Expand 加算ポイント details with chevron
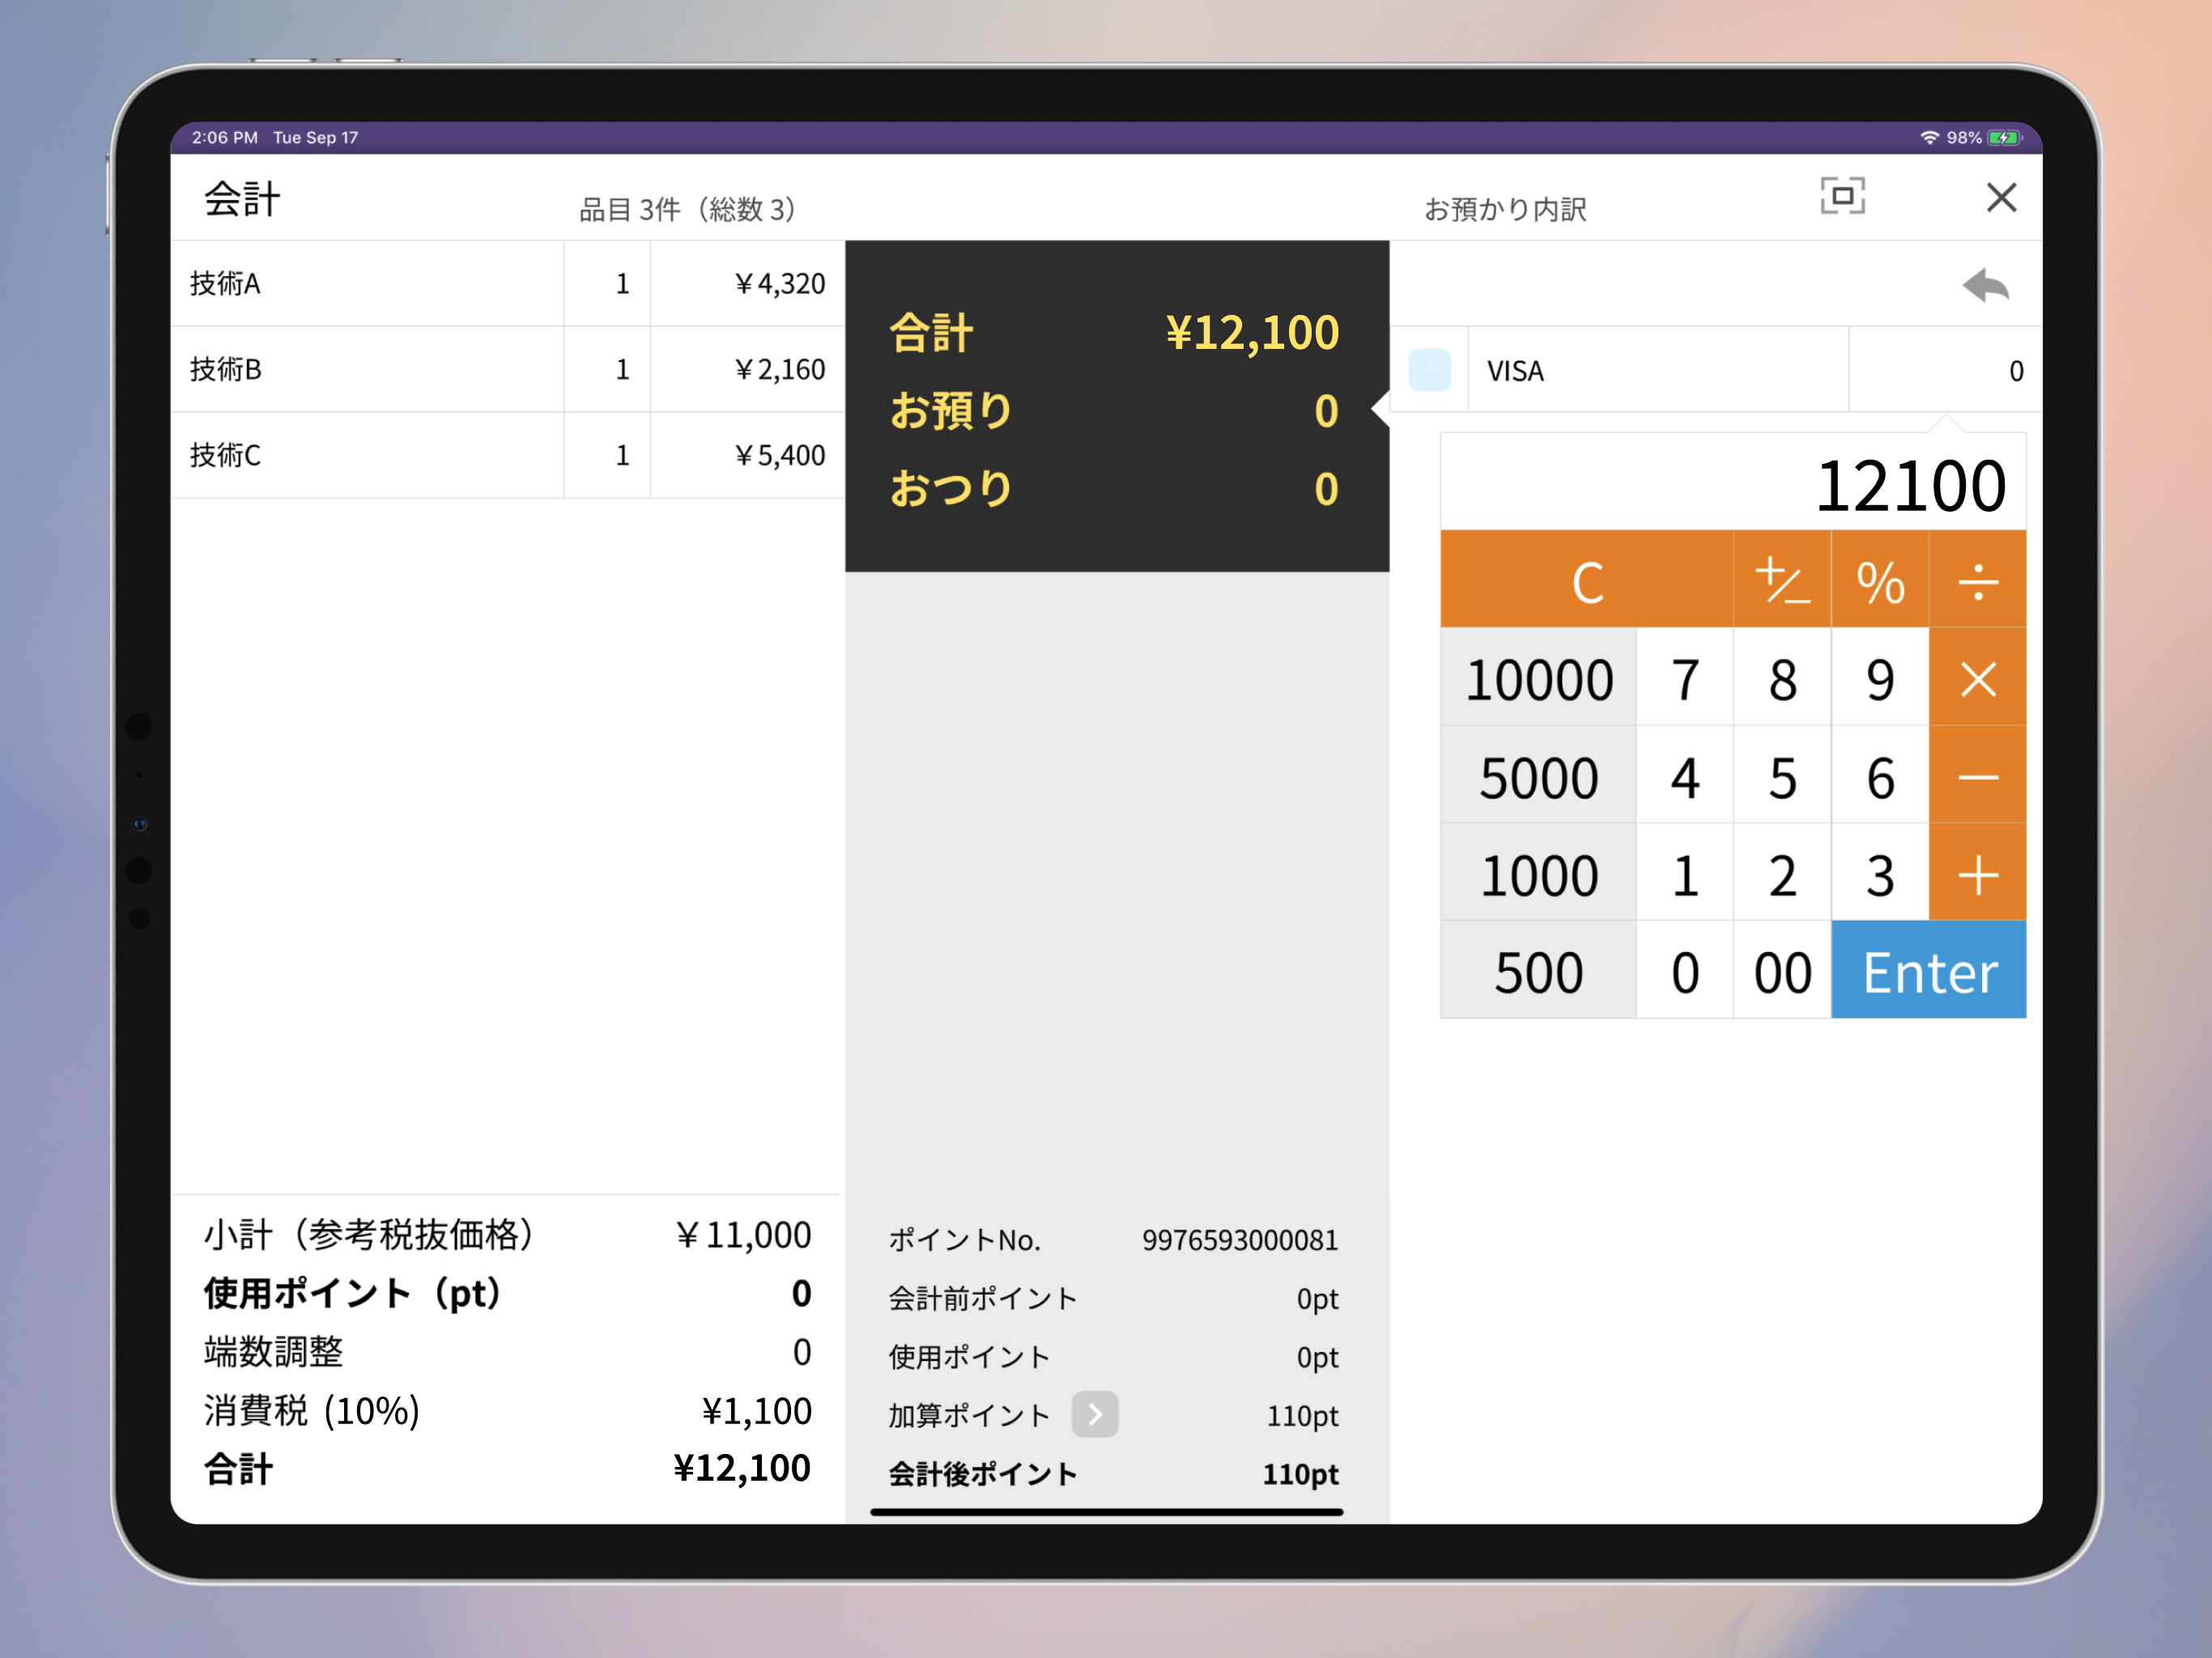The image size is (2212, 1658). [1095, 1414]
